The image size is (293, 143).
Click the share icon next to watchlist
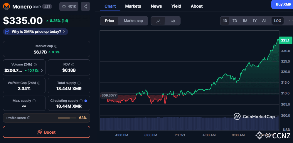(85, 6)
